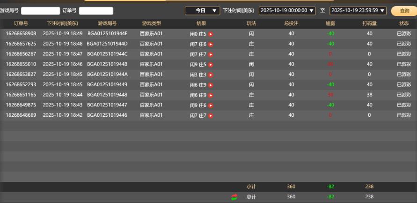
Task: Click the red-green swap arrows icon
Action: pyautogui.click(x=234, y=197)
